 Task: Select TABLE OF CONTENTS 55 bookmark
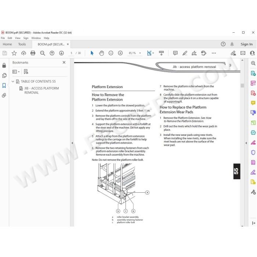[x=38, y=82]
